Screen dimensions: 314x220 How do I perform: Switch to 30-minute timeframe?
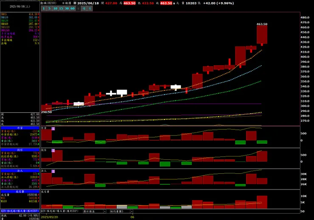pyautogui.click(x=67, y=8)
